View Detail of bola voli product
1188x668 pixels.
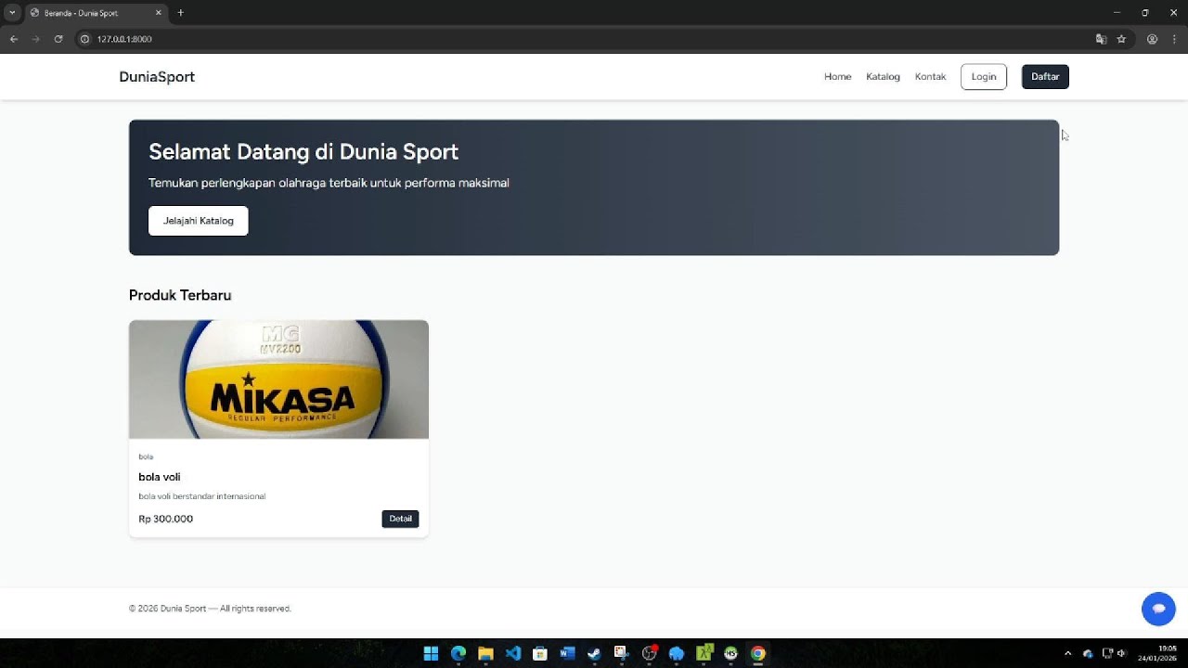[400, 519]
